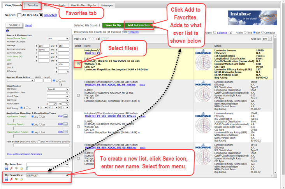Image resolution: width=285 pixels, height=189 pixels.
Task: Delete saved search with red X
Action: pos(11,168)
